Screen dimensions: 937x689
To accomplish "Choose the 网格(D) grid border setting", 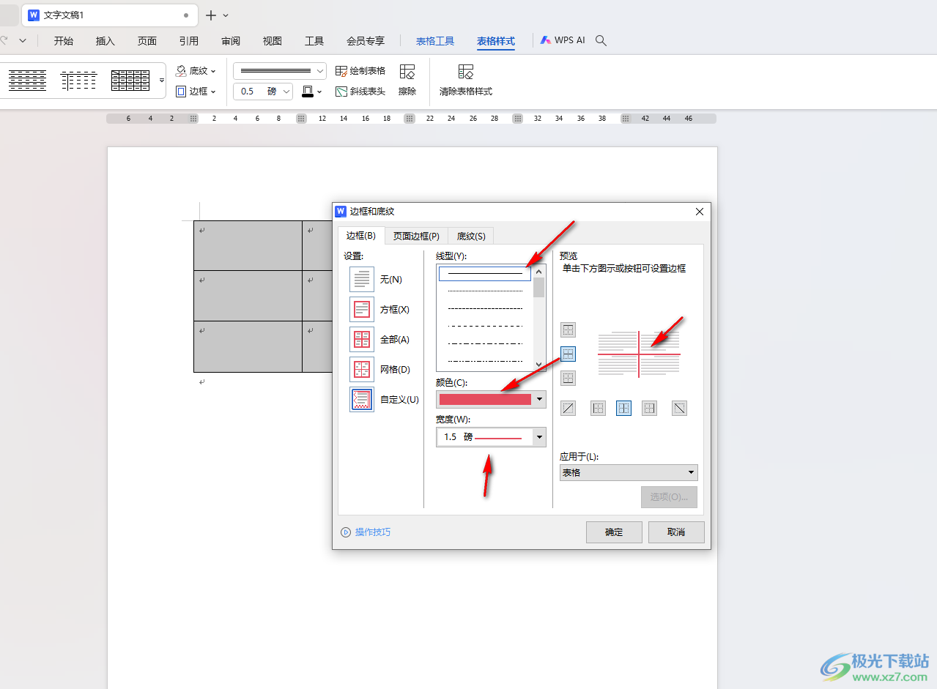I will 362,370.
